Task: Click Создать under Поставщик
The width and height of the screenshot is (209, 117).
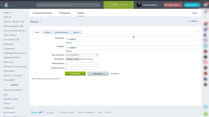Action: pos(69,43)
